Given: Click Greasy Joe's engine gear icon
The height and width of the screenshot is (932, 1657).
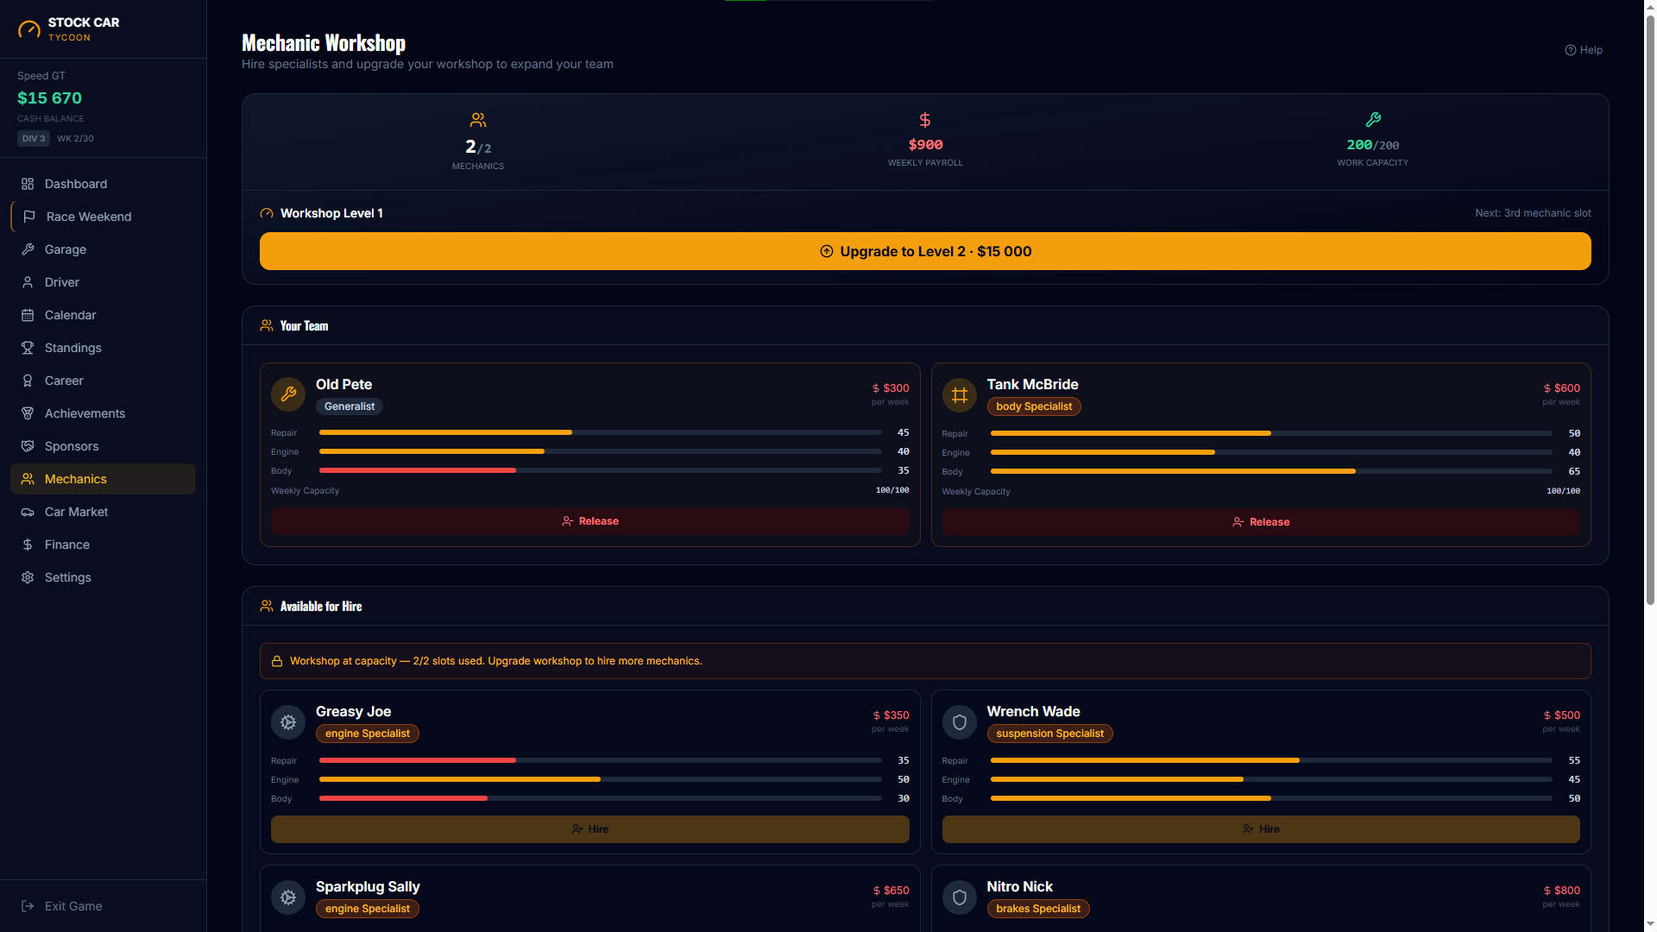Looking at the screenshot, I should [288, 722].
